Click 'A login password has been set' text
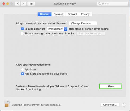Viewport: 130px width, 111px height. 41,23
